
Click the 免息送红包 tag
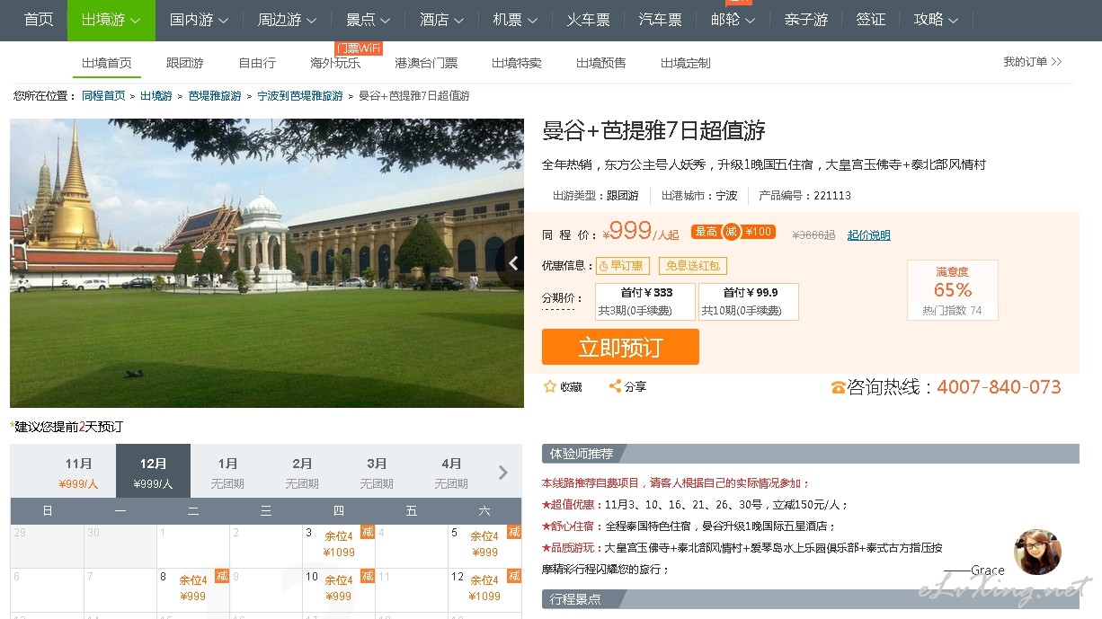pyautogui.click(x=692, y=266)
